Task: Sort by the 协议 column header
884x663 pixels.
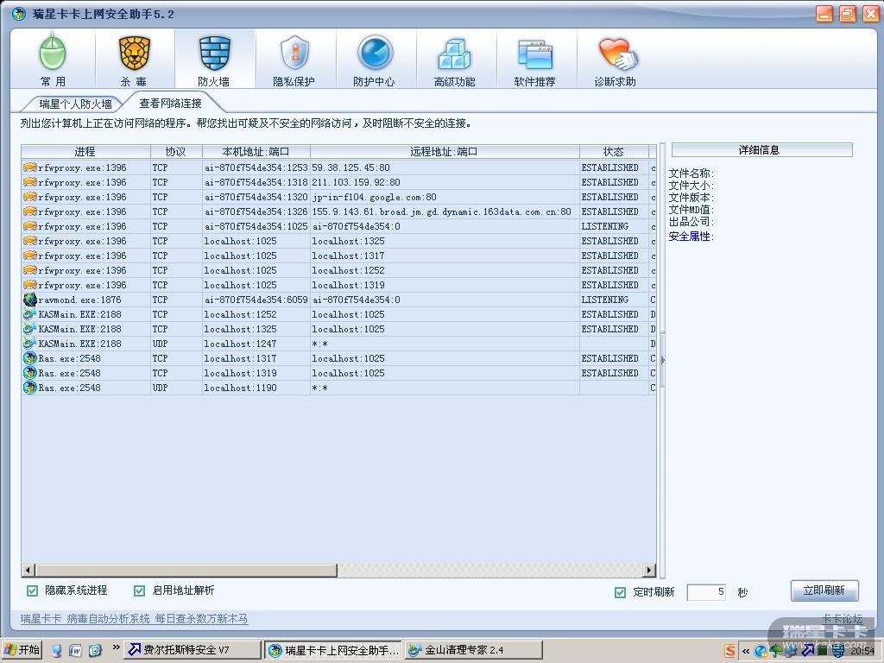Action: pos(176,152)
